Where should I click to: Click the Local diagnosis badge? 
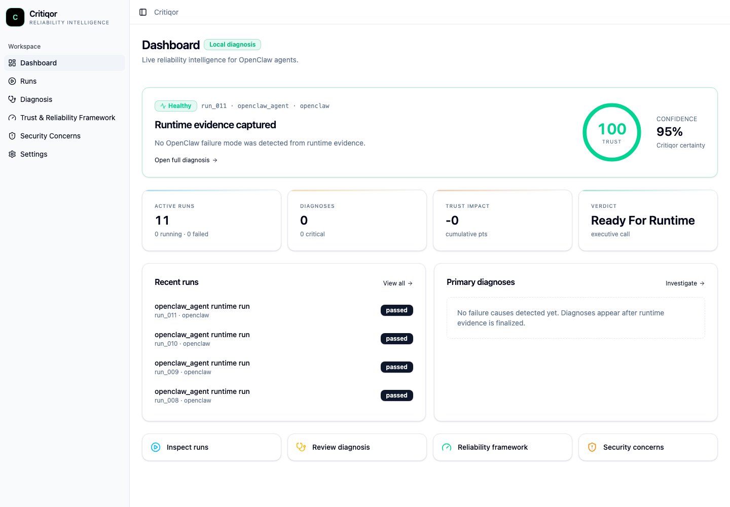[232, 45]
